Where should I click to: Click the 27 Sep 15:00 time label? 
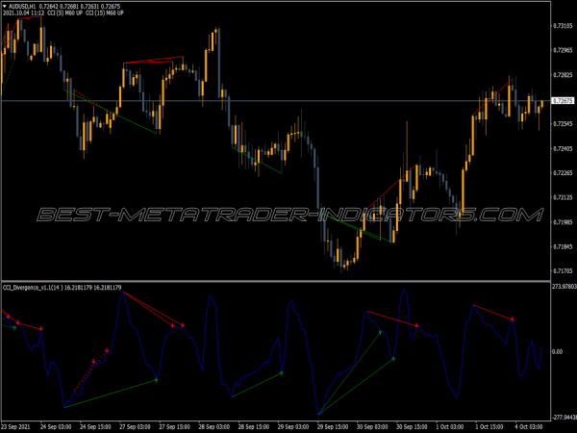[x=174, y=426]
